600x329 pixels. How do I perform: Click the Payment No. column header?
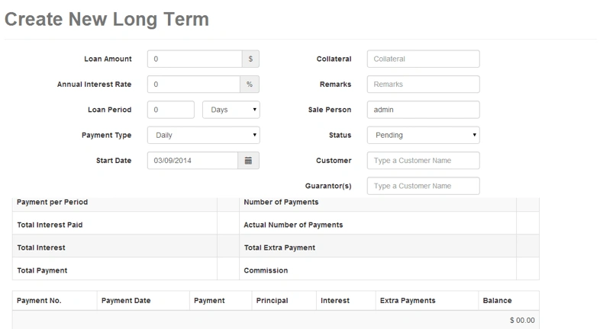[39, 301]
